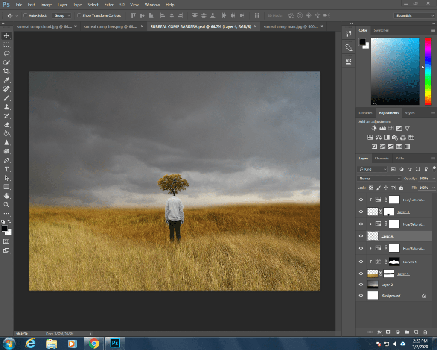
Task: Switch to the Channels tab
Action: [382, 158]
